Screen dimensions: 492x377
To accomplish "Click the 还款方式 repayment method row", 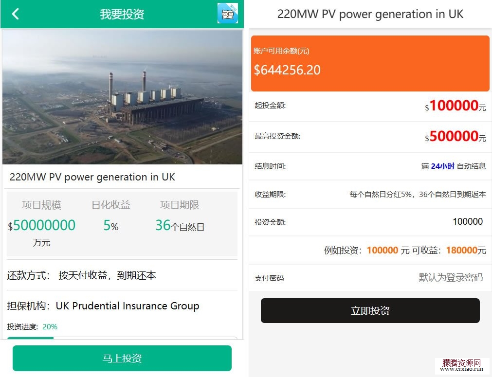I will [x=122, y=275].
